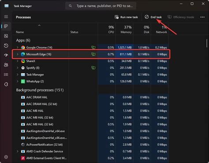Viewport: 209px width, 163px height.
Task: Open the Startup apps sidebar icon
Action: 6,55
